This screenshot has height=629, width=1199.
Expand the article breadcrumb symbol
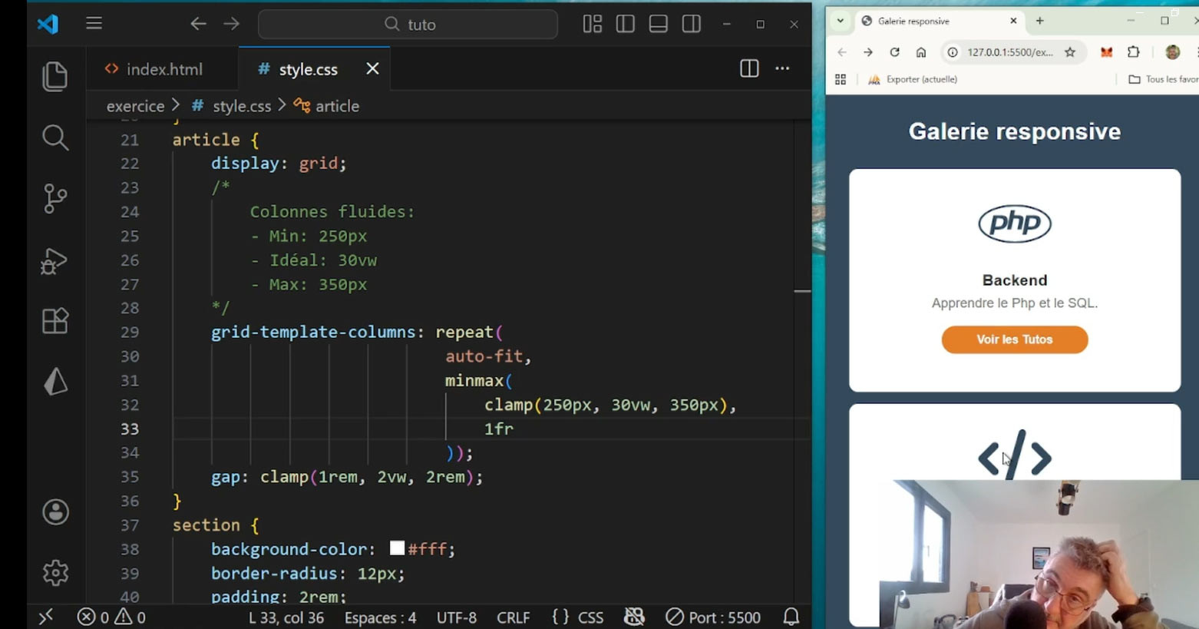tap(336, 107)
